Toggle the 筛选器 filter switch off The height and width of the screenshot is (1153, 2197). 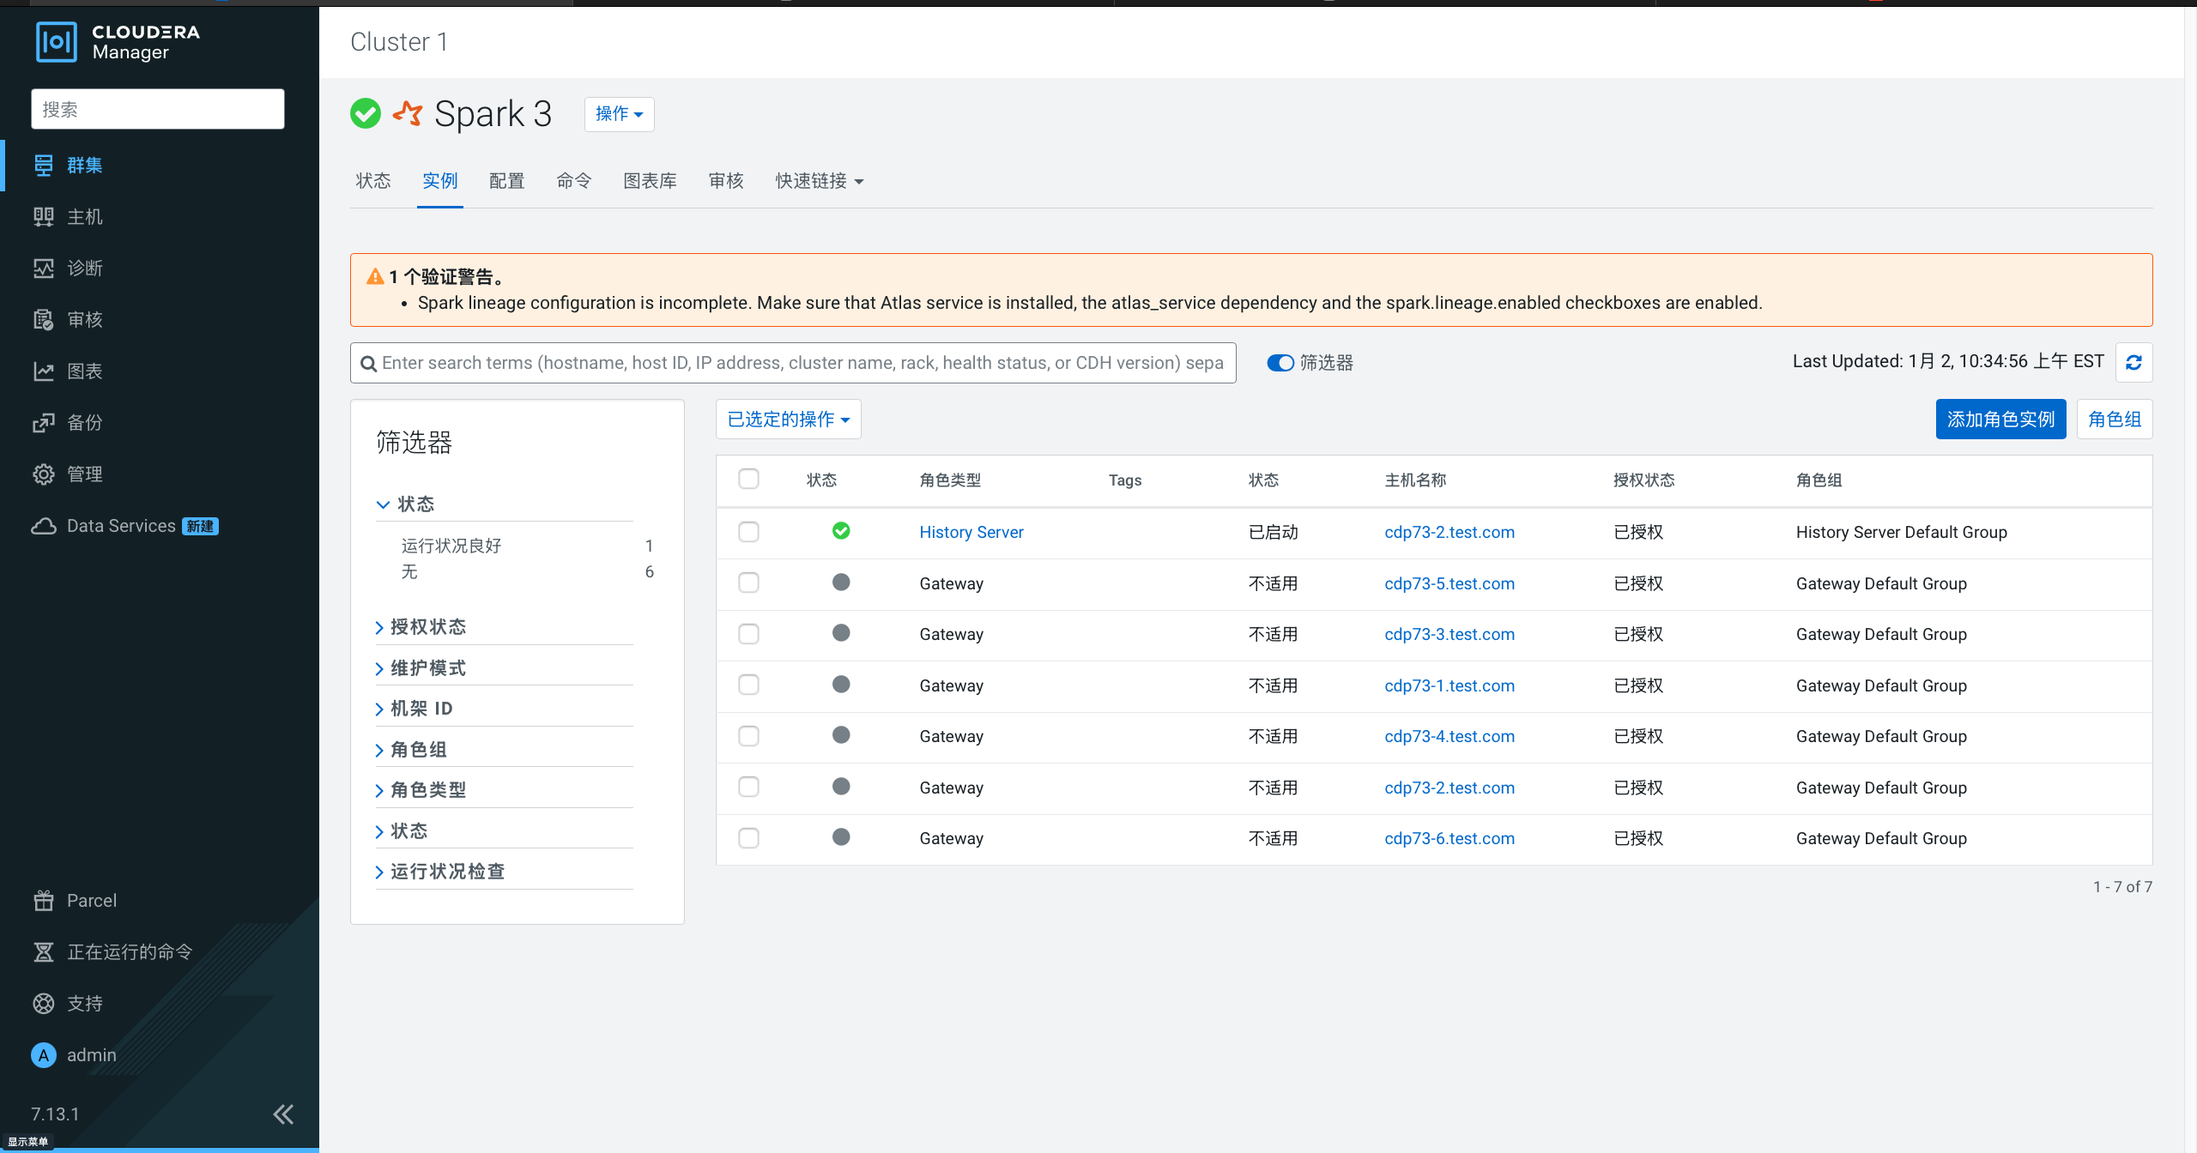coord(1280,363)
